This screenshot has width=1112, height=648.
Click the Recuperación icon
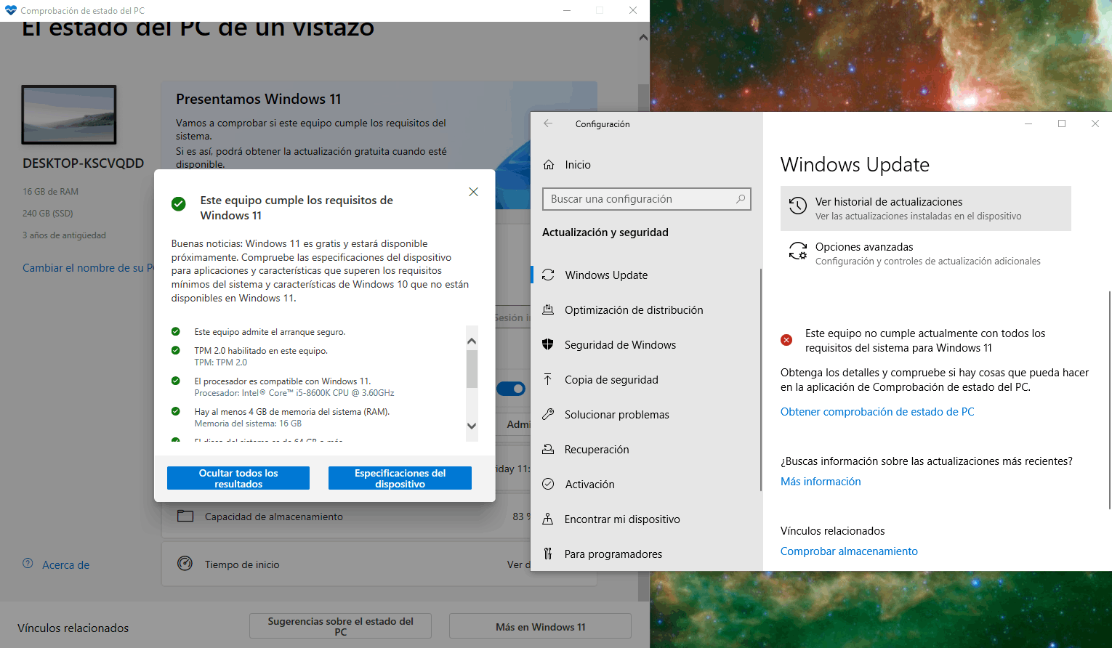pos(549,449)
